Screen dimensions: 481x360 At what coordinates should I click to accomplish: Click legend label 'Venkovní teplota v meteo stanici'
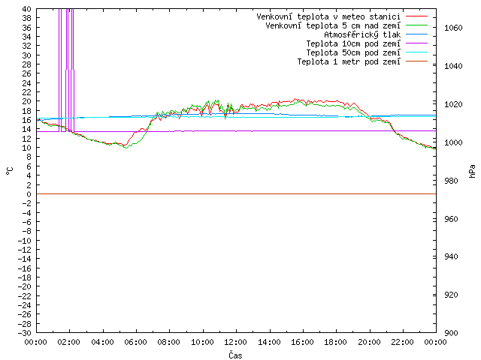point(328,16)
